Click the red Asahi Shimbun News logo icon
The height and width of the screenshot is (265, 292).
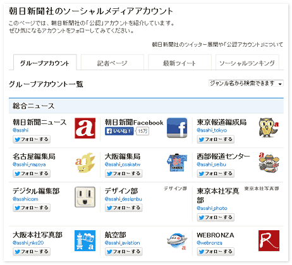85,128
